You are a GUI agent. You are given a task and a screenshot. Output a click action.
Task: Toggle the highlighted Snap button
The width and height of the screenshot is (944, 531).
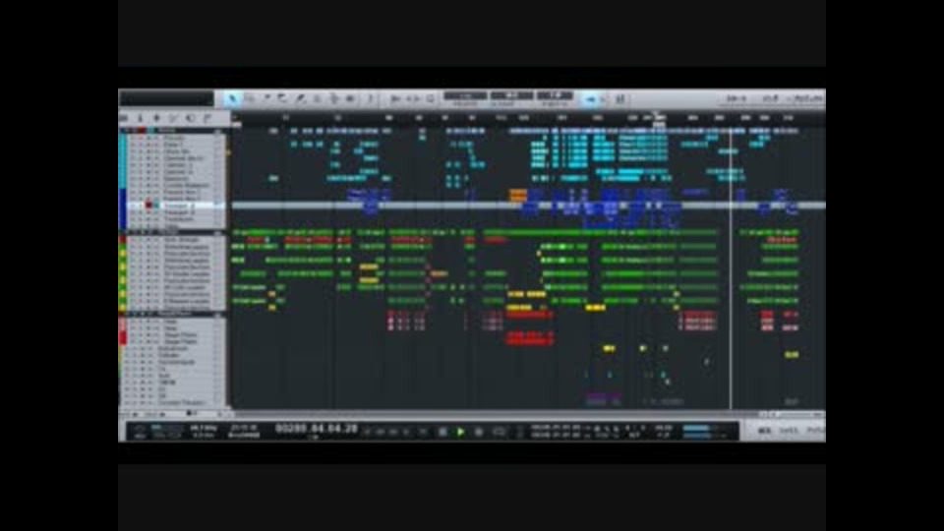click(x=590, y=98)
